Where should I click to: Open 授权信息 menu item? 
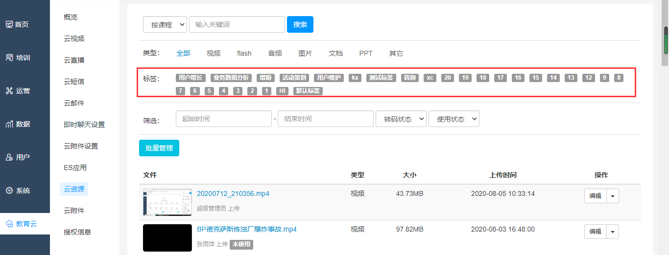[x=77, y=232]
